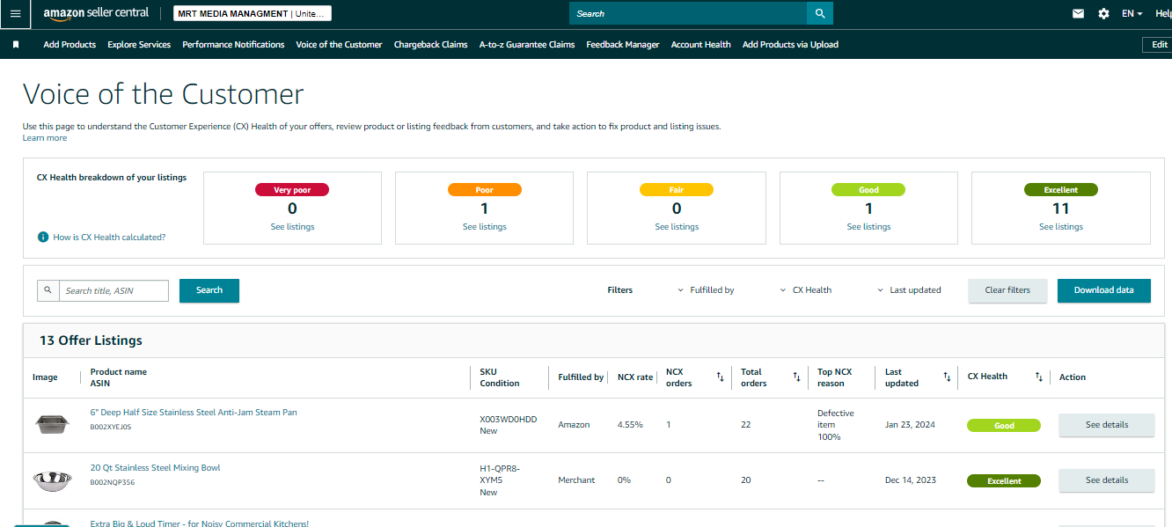Open Account Health nav item
This screenshot has width=1172, height=527.
700,45
